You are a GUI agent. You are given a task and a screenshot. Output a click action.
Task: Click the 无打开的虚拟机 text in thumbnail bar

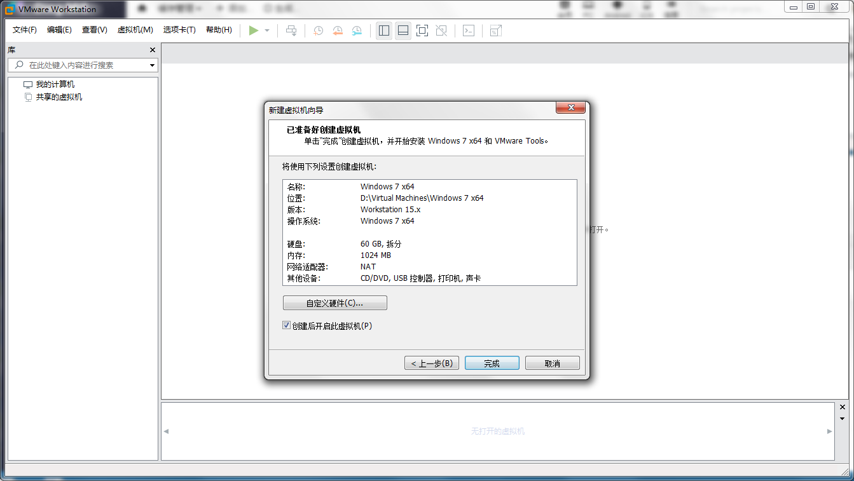pyautogui.click(x=498, y=431)
